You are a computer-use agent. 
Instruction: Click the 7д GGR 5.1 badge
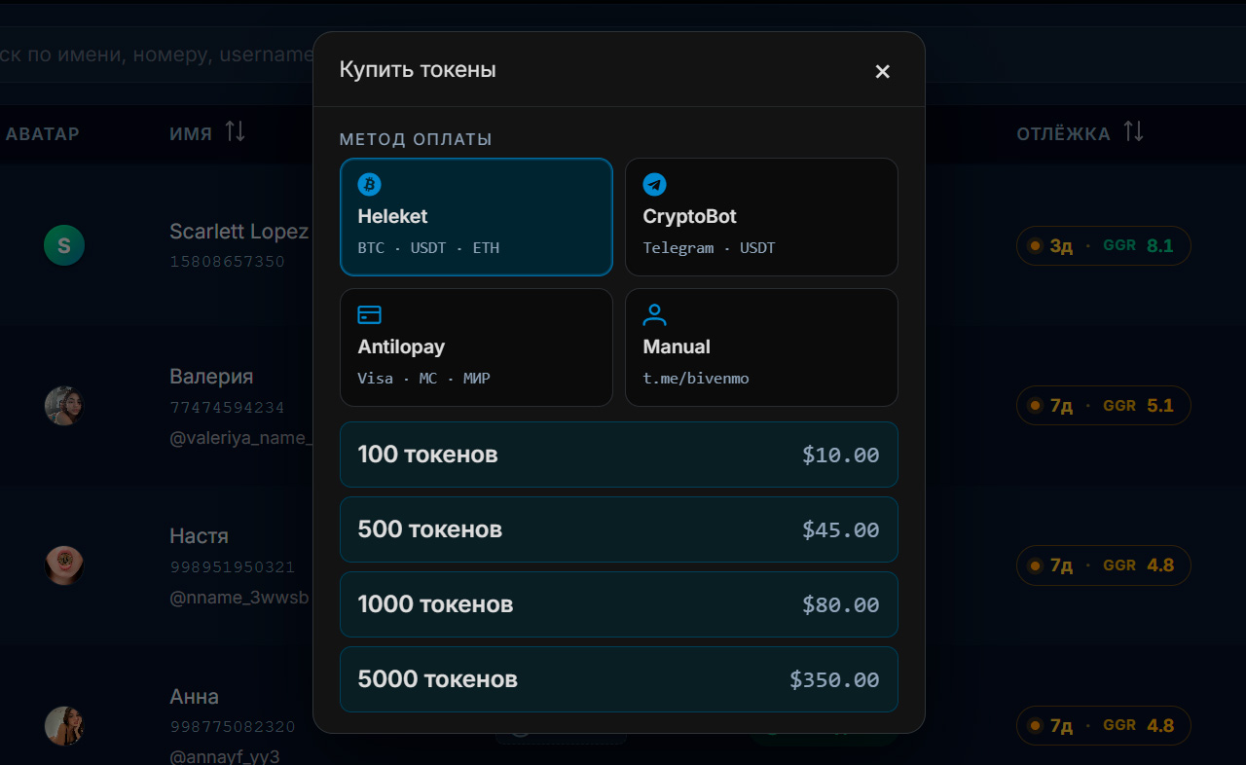1104,406
